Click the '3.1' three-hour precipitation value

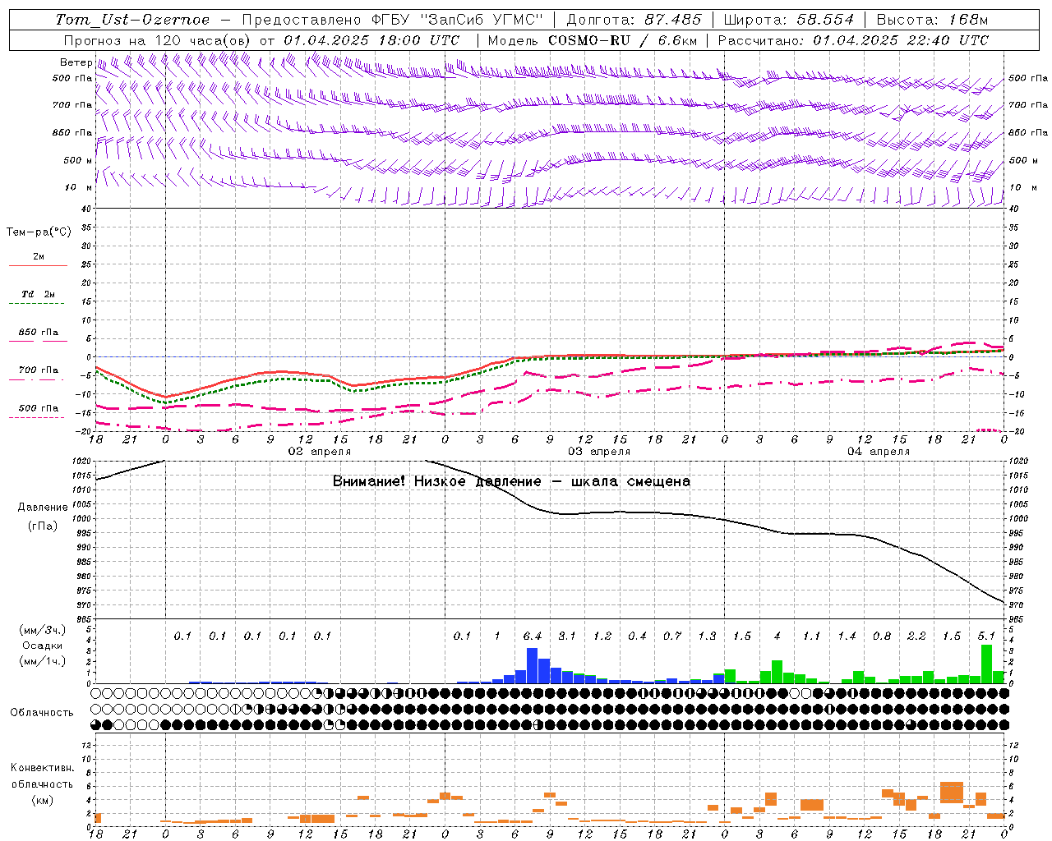pos(567,636)
